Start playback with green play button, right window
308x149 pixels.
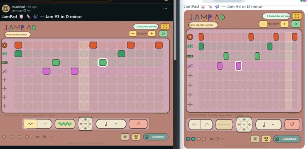[296, 24]
